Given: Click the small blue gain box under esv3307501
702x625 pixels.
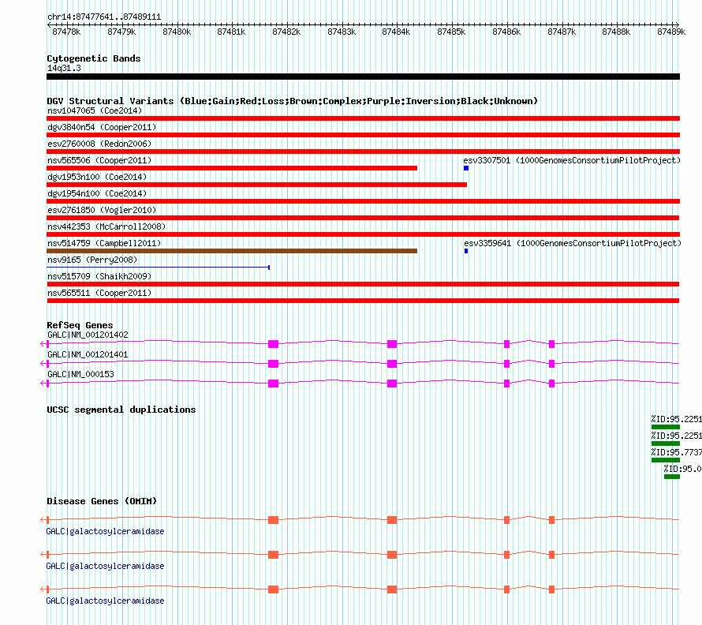Looking at the screenshot, I should (466, 168).
